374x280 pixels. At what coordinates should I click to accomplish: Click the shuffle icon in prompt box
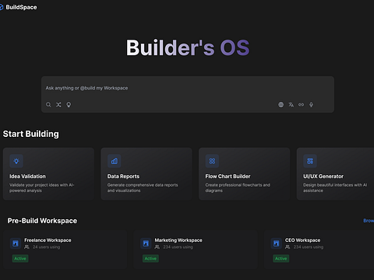pyautogui.click(x=58, y=104)
